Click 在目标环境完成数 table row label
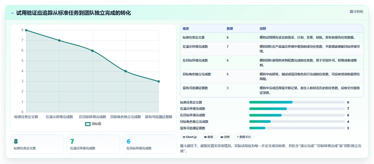 coord(195,60)
